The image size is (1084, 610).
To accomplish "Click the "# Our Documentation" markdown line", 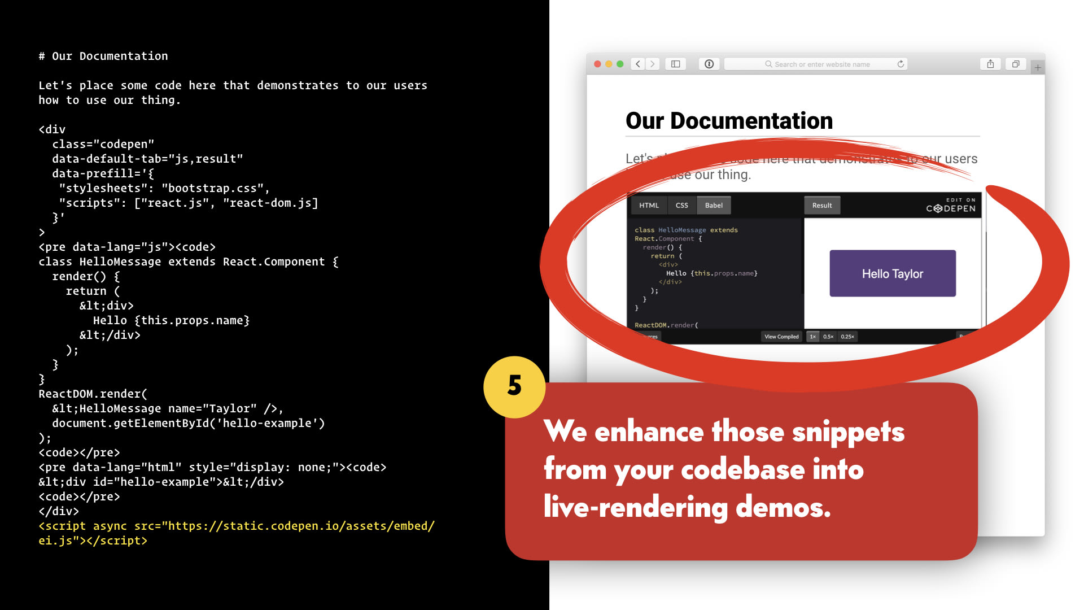I will tap(103, 56).
